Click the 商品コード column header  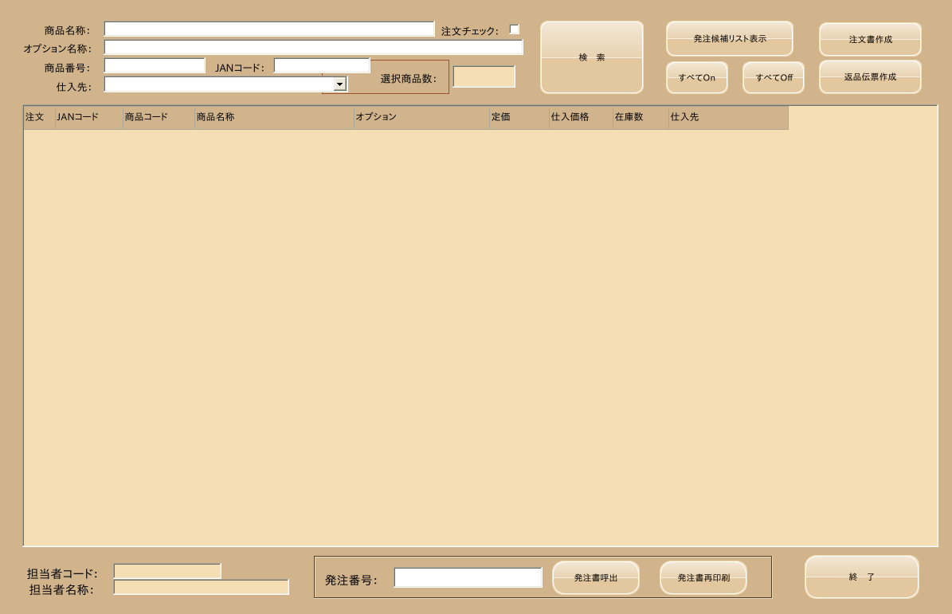pos(159,117)
